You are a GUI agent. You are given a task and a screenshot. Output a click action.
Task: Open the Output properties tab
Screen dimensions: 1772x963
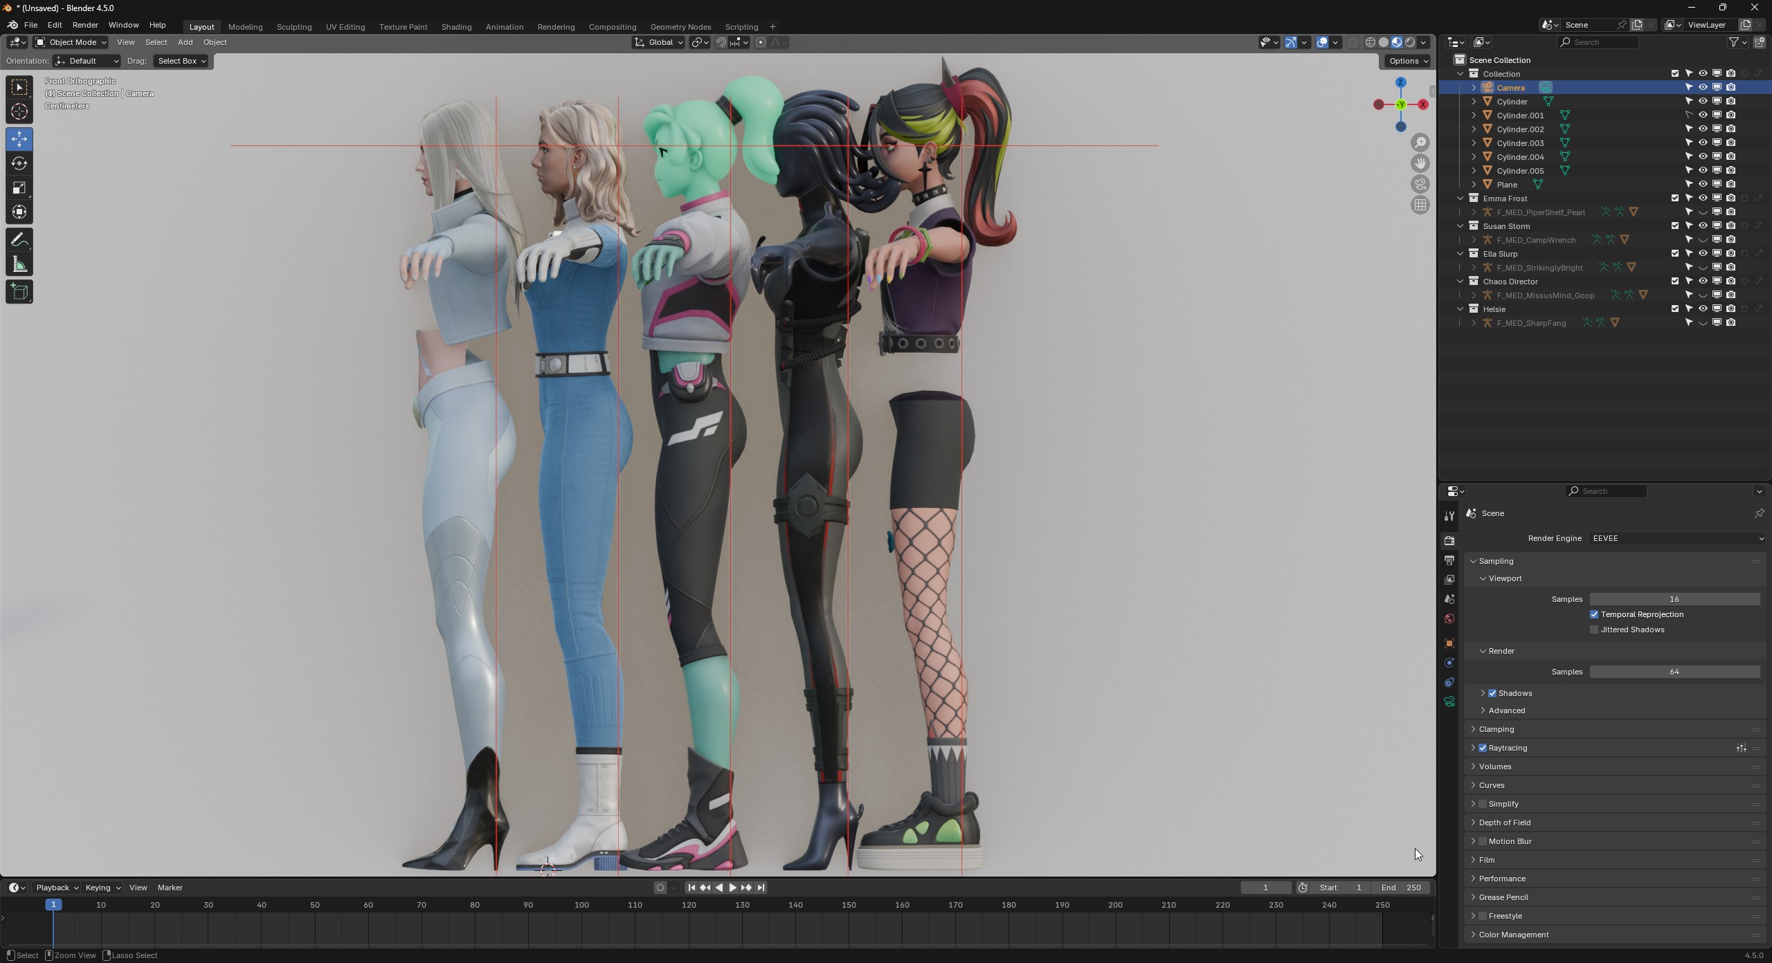1449,560
